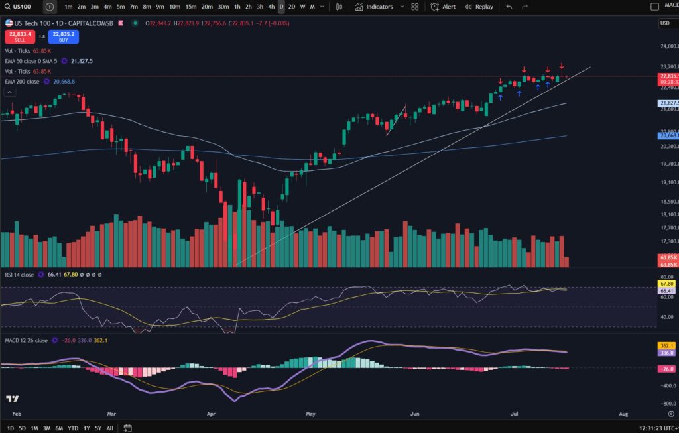Image resolution: width=679 pixels, height=433 pixels.
Task: Select the active D daily interval
Action: pyautogui.click(x=281, y=7)
